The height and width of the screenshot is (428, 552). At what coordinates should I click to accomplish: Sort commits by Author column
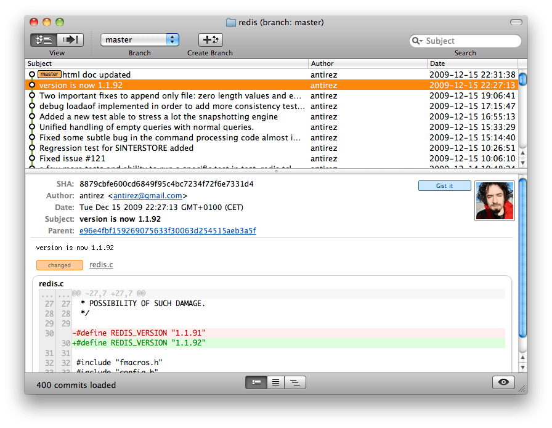368,63
